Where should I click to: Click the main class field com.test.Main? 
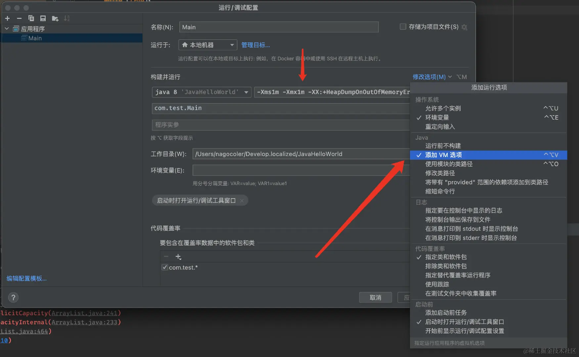click(281, 108)
